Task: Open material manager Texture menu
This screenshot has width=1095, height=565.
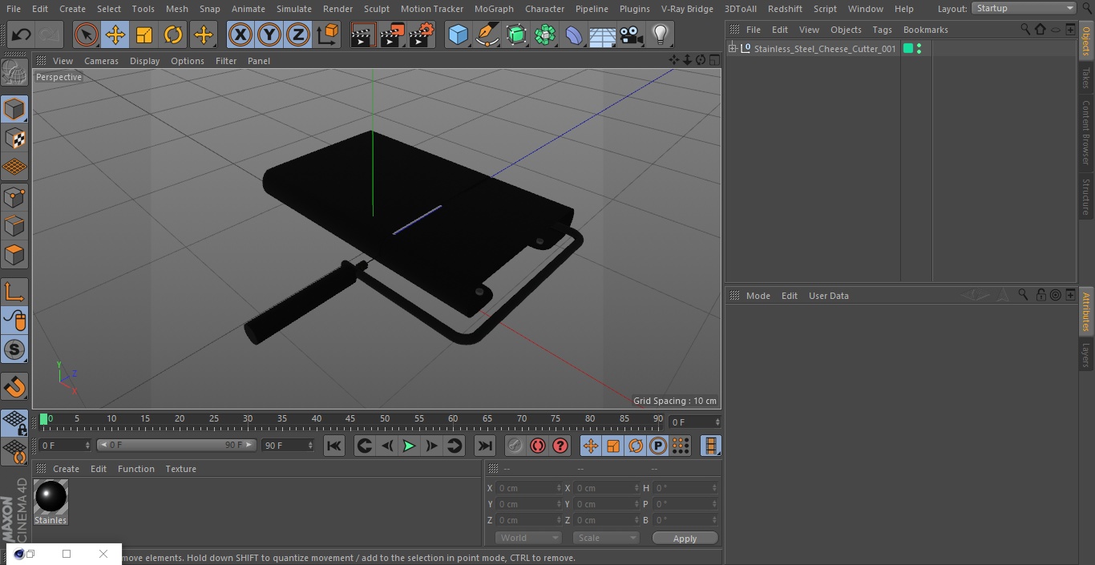Action: point(180,469)
